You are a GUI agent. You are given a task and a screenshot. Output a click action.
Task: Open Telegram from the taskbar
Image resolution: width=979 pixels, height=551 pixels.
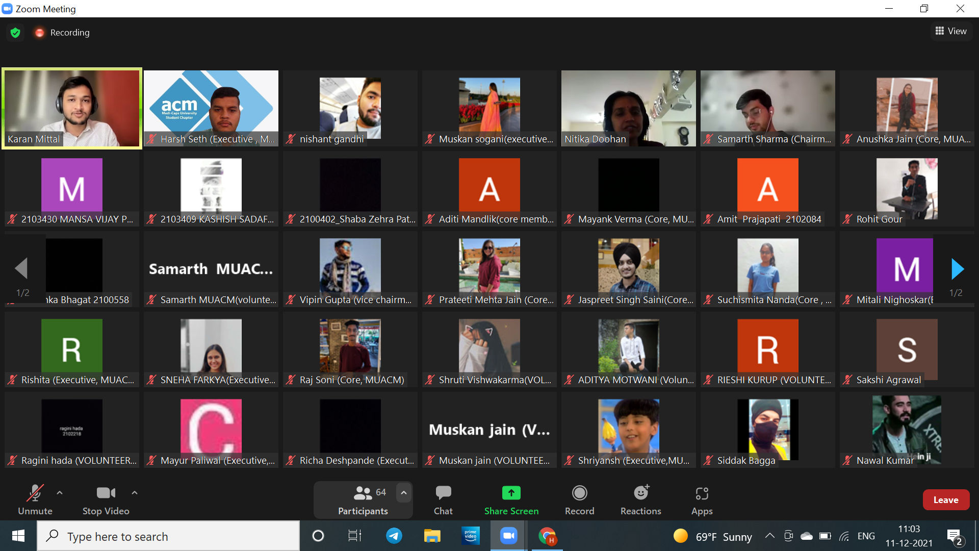click(394, 536)
